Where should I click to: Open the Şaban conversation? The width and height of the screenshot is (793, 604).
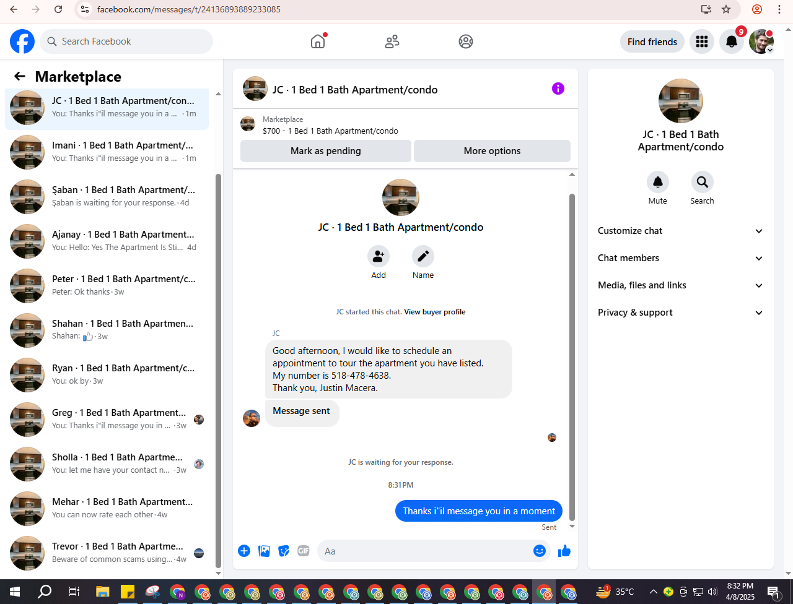click(107, 197)
